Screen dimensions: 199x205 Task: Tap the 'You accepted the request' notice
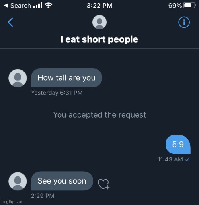click(x=99, y=115)
